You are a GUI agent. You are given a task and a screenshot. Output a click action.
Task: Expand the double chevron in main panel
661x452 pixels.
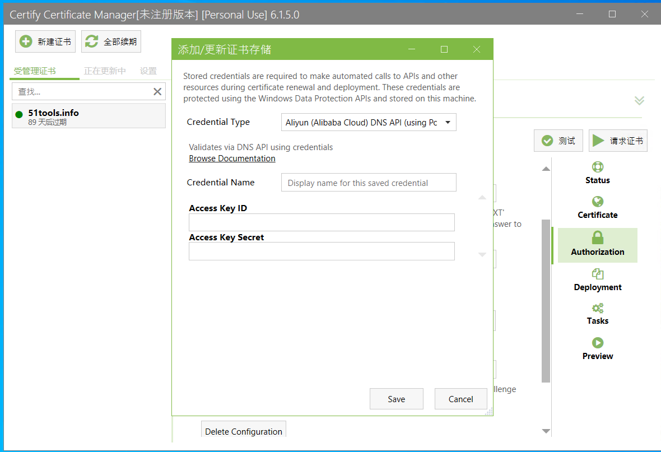coord(639,100)
